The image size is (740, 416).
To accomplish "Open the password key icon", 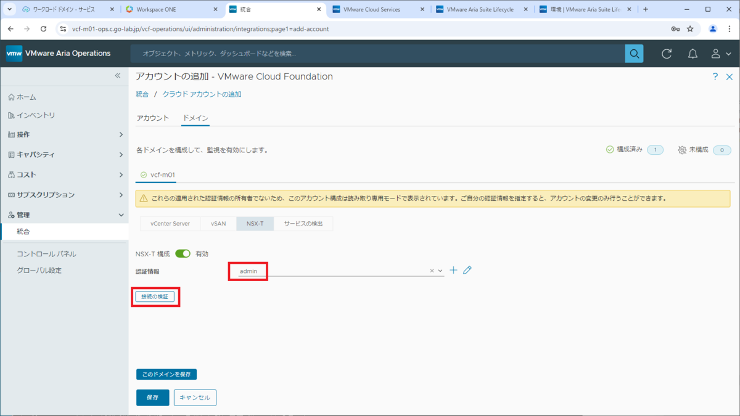I will coord(675,29).
